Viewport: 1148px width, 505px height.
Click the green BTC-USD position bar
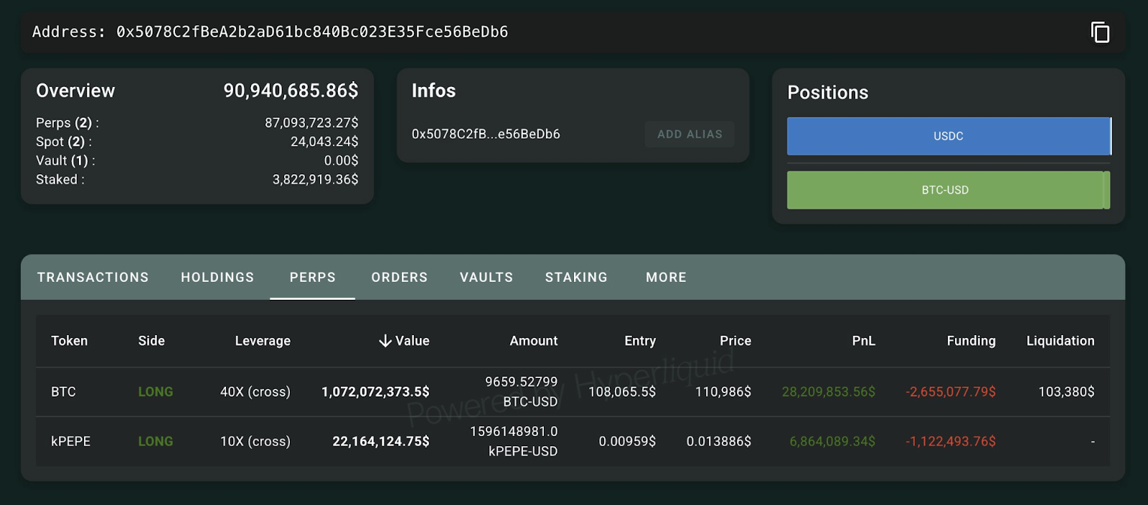pyautogui.click(x=945, y=190)
